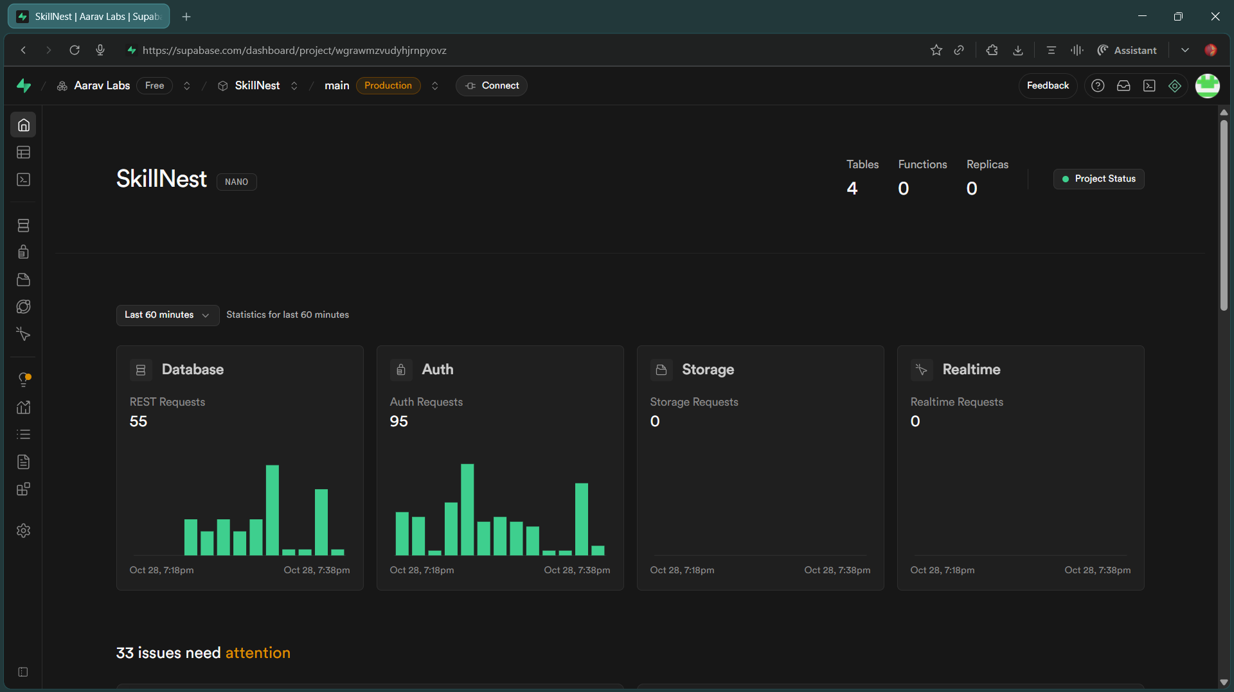Open the Help question mark icon
The image size is (1234, 692).
(x=1098, y=86)
